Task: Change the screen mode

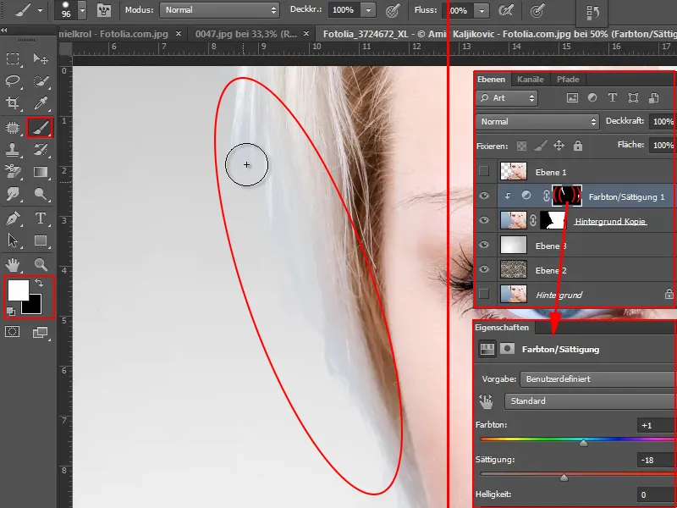Action: [x=40, y=332]
